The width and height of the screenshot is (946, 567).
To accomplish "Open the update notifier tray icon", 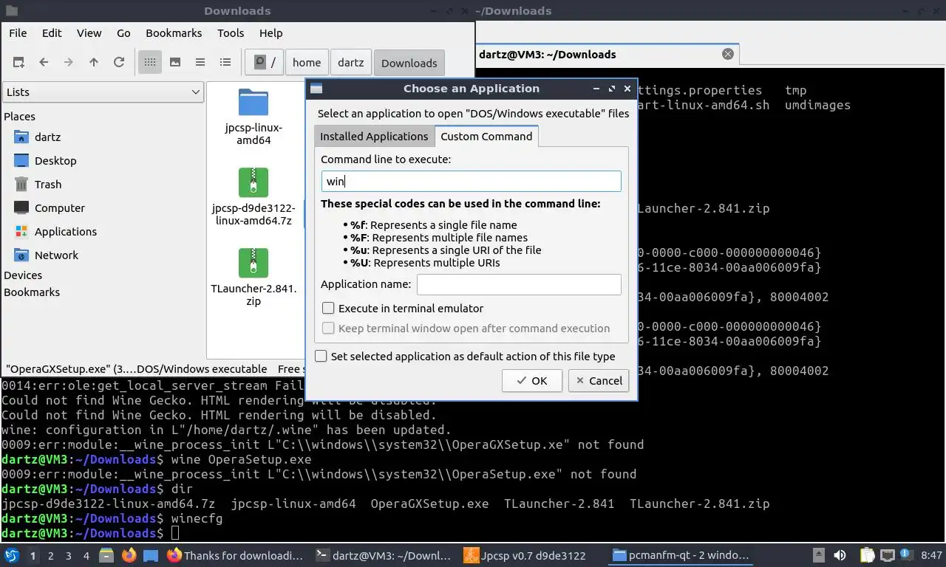I will (x=906, y=554).
